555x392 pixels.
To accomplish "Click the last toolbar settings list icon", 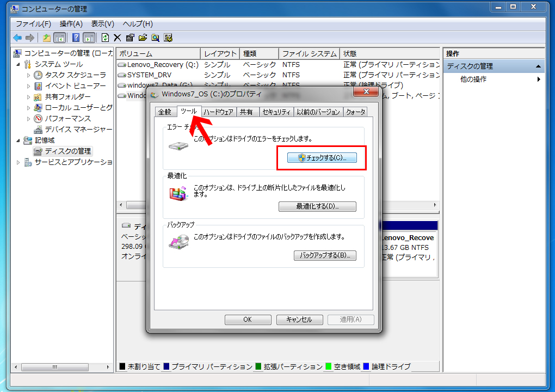I will point(168,38).
